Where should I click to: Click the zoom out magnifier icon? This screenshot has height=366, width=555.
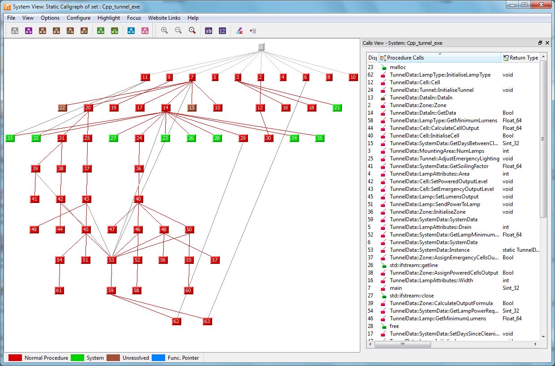click(178, 30)
